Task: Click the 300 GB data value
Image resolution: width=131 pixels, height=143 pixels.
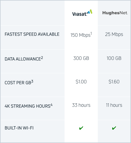Action: pos(81,58)
